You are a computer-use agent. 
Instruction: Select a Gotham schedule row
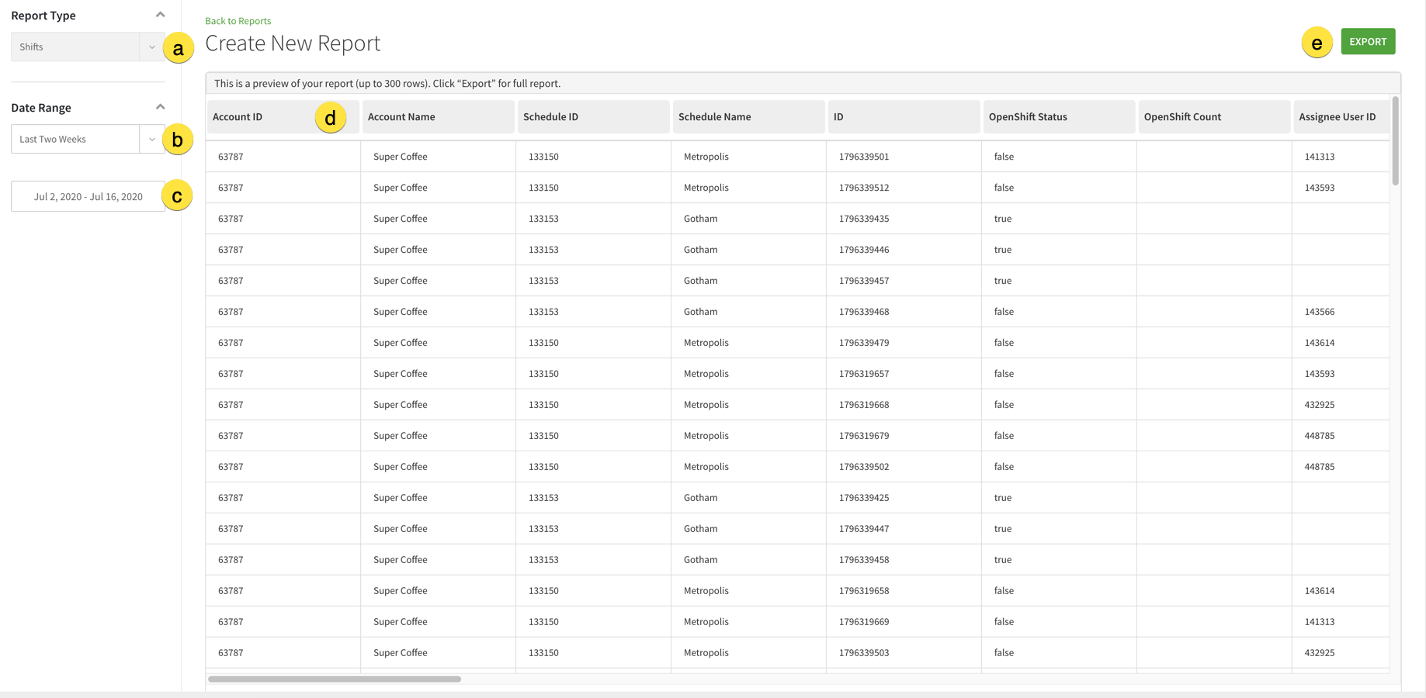(700, 218)
